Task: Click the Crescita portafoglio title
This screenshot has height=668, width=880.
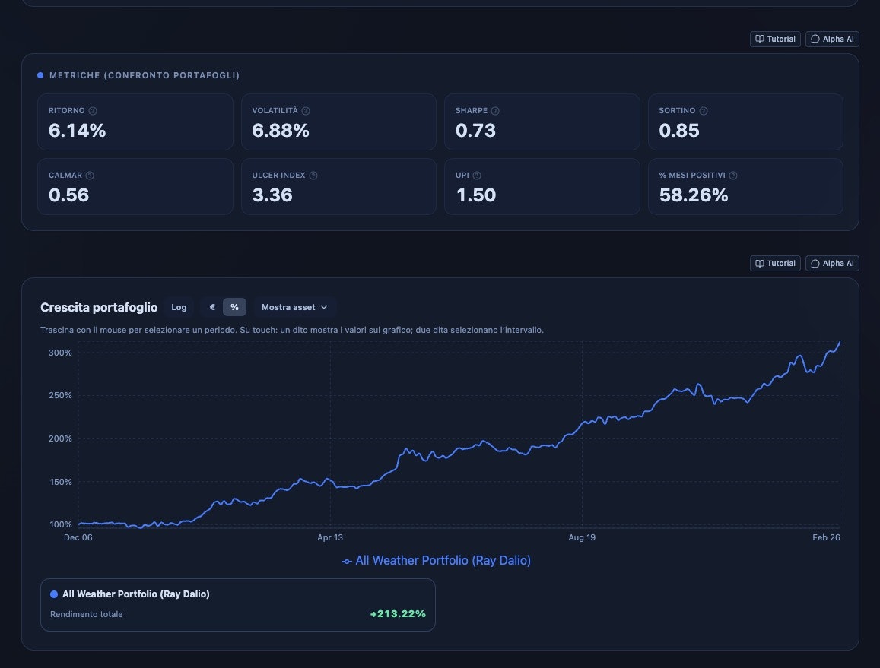Action: point(99,307)
